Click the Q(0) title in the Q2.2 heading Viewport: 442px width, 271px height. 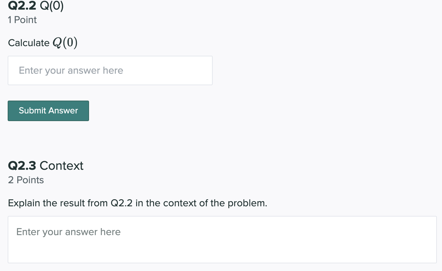(51, 6)
